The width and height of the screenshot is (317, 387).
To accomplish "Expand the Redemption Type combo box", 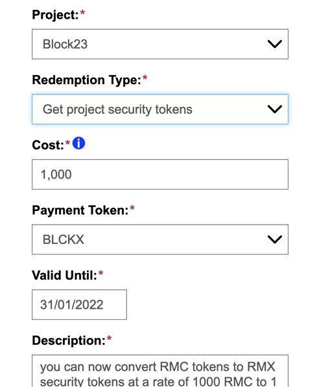I will tap(160, 109).
